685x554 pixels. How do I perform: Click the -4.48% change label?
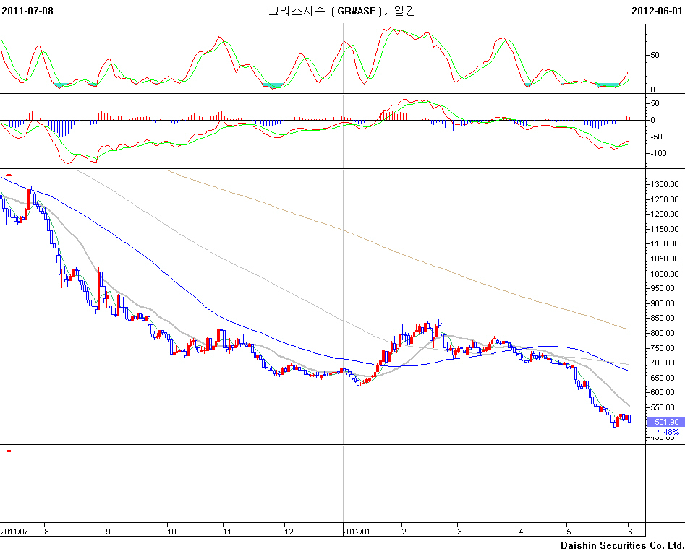pos(665,432)
